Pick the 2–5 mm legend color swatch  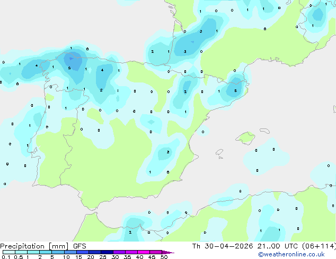point(46,252)
